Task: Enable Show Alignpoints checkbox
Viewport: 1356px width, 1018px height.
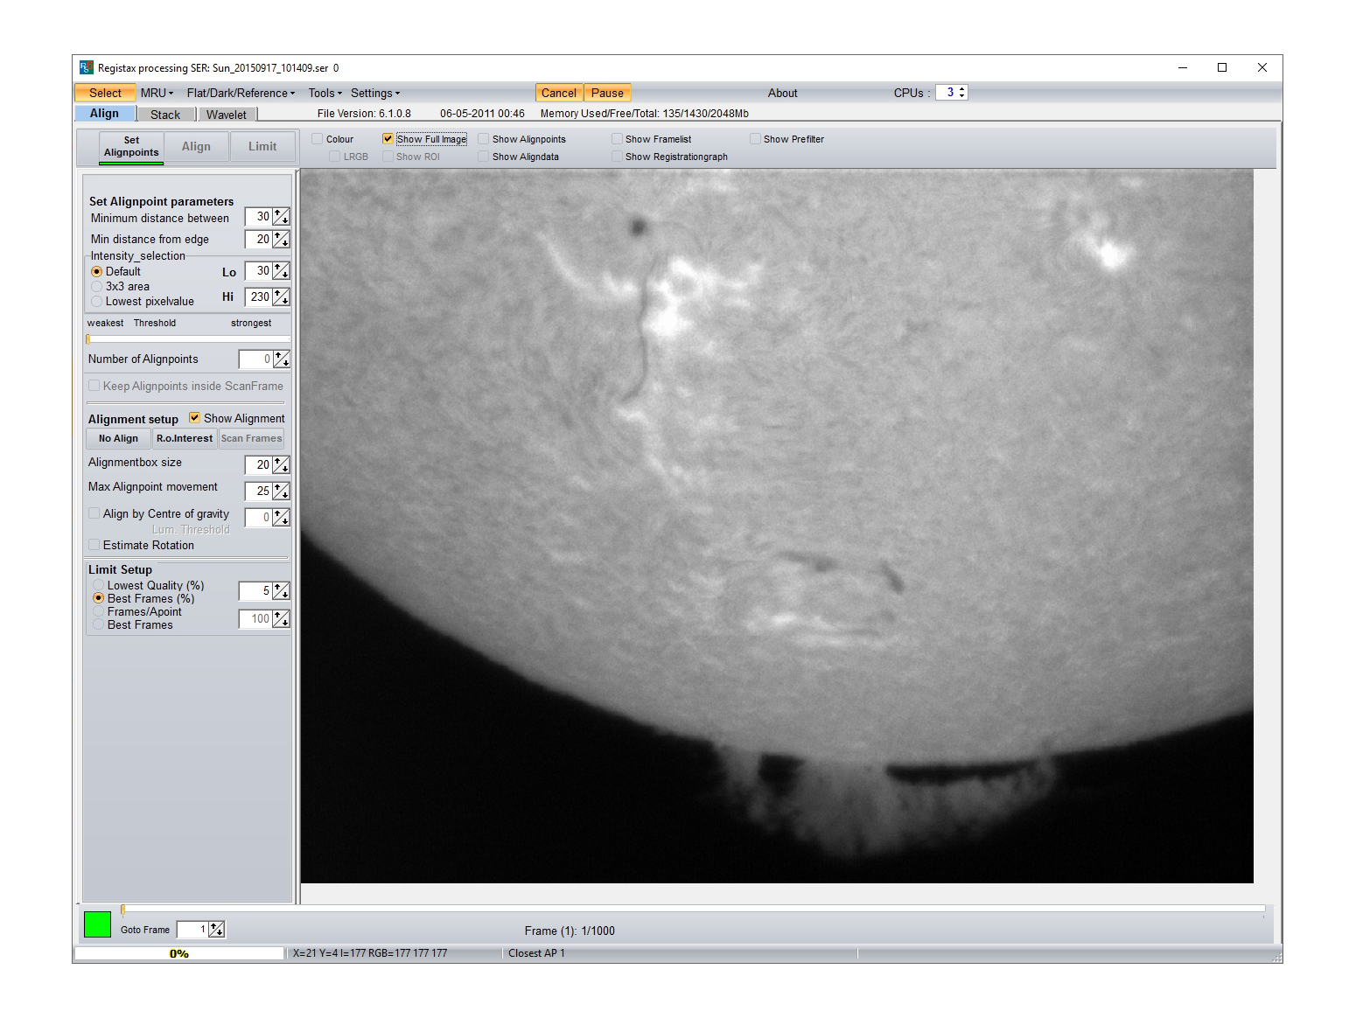Action: pos(483,139)
